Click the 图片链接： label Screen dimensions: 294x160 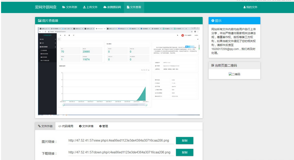49,142
